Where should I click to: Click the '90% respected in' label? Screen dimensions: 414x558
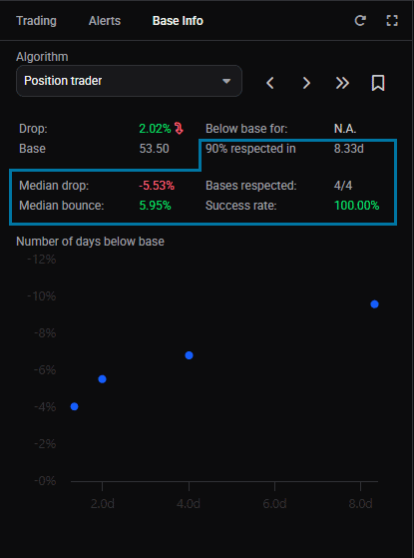point(250,149)
